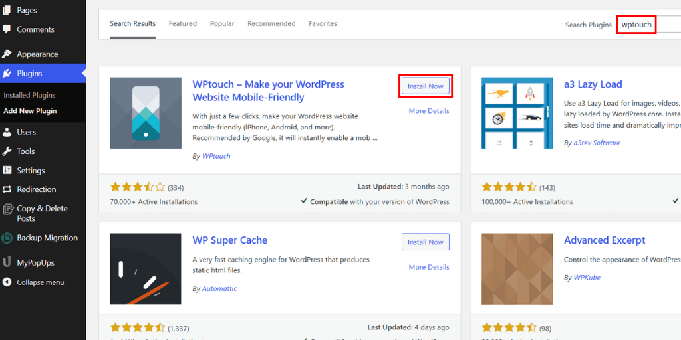Click the Pages sidebar icon
Image resolution: width=681 pixels, height=340 pixels.
pyautogui.click(x=7, y=10)
